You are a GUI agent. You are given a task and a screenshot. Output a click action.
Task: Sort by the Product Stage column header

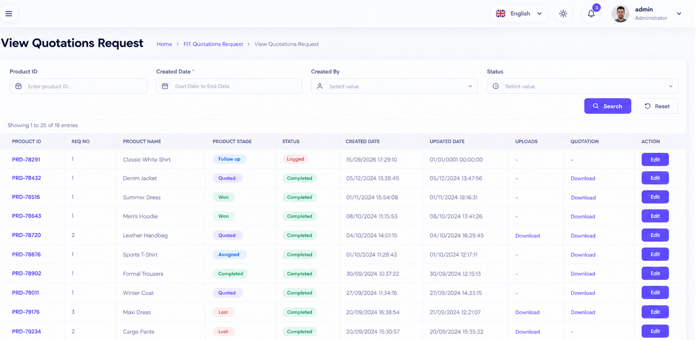point(232,141)
